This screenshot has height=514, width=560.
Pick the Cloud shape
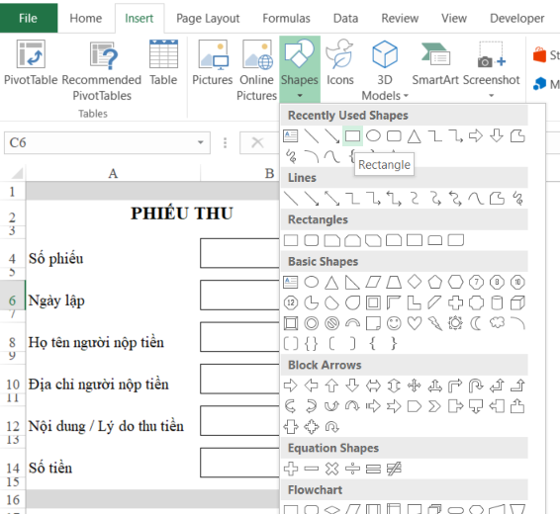click(x=497, y=323)
